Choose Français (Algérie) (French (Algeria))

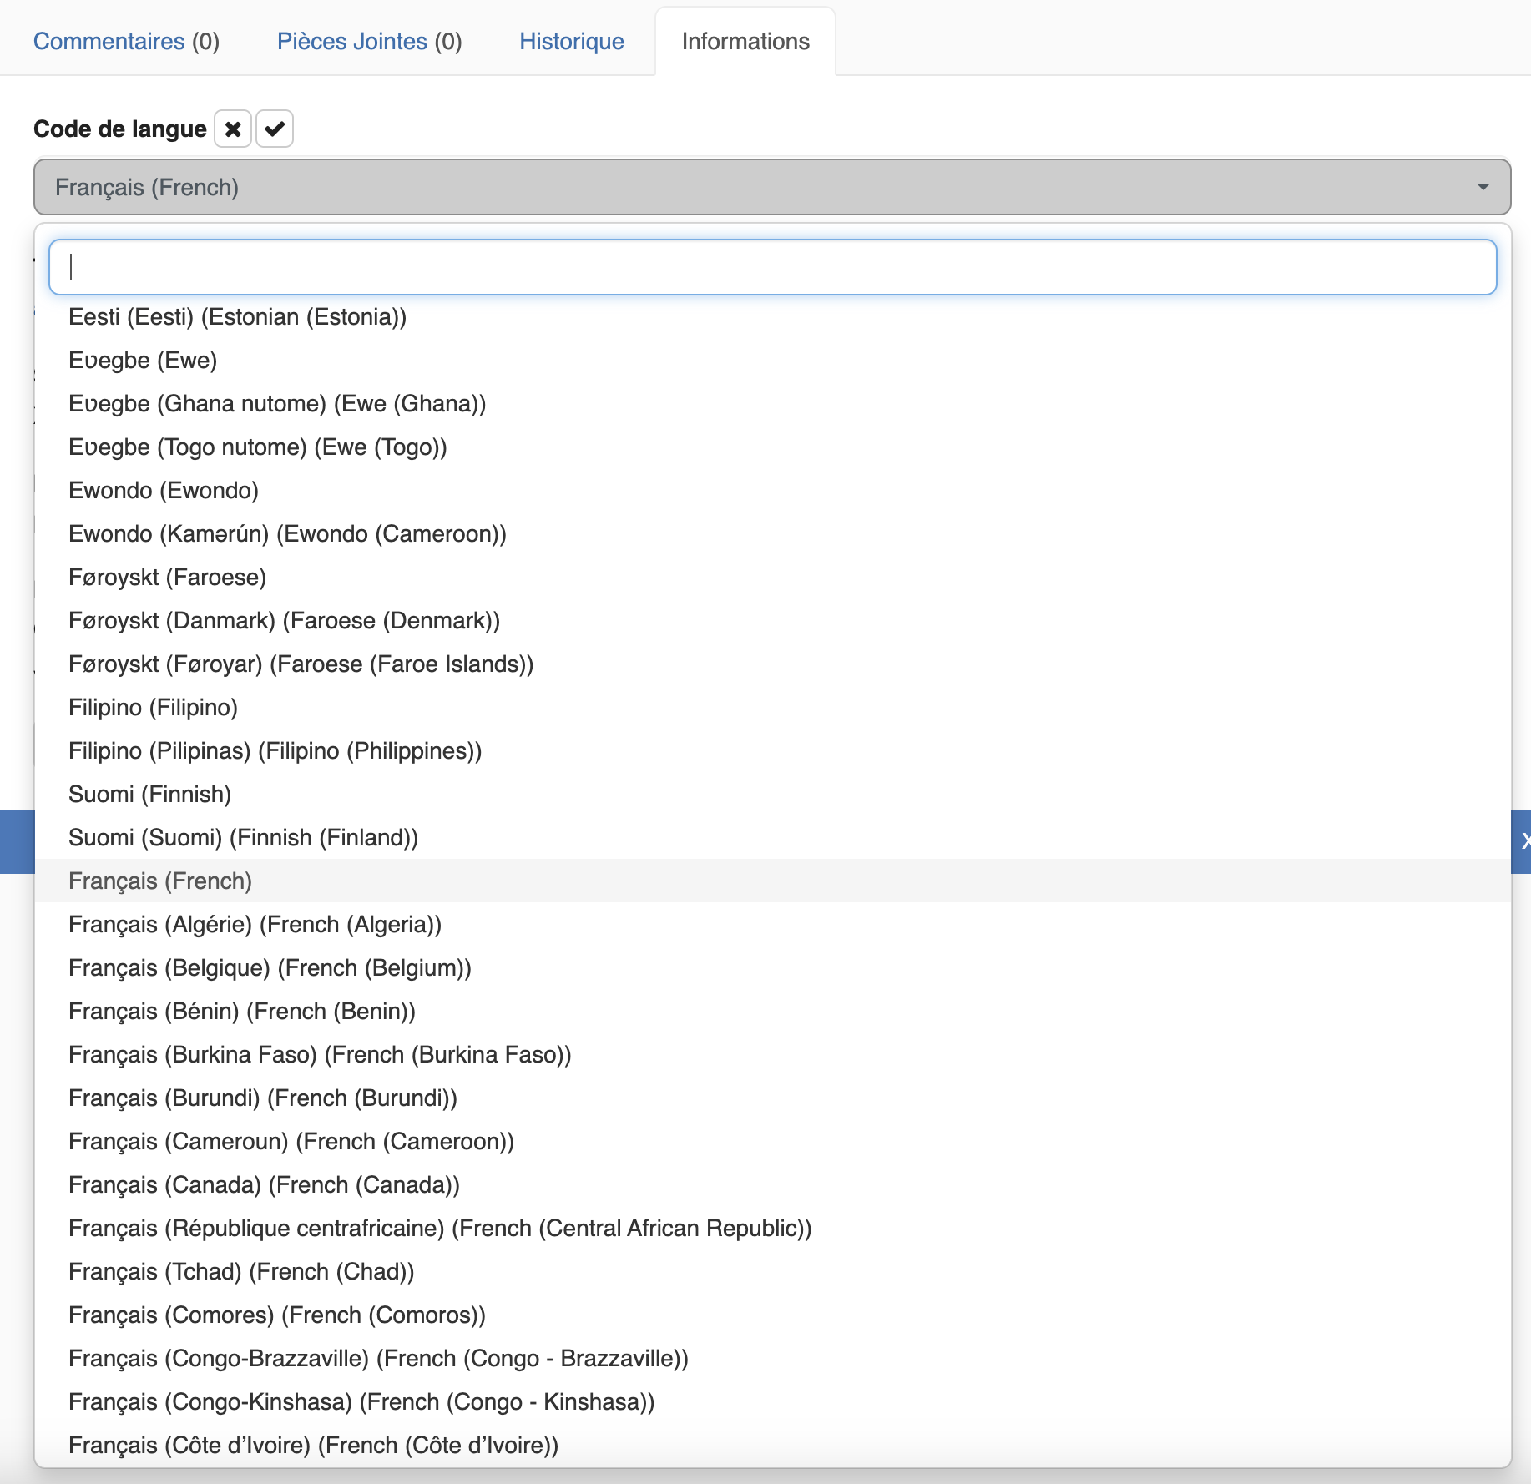pos(772,925)
